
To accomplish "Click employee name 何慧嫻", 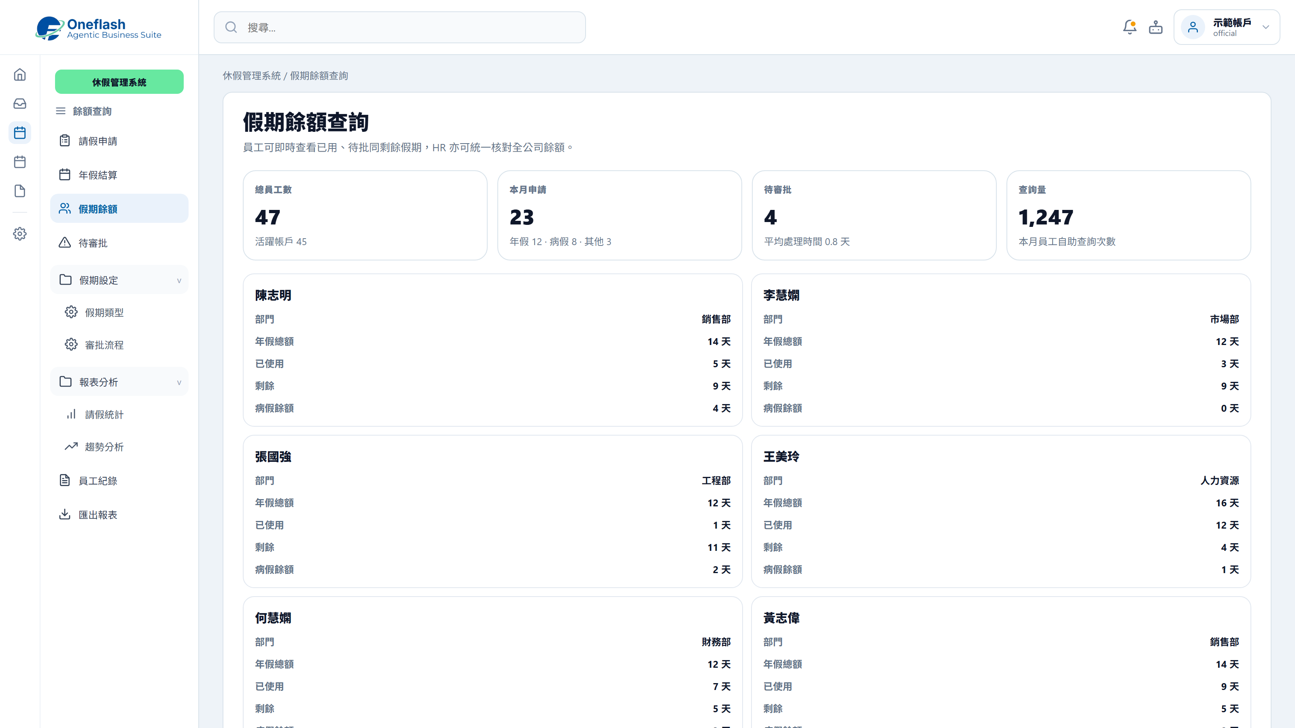I will (273, 618).
